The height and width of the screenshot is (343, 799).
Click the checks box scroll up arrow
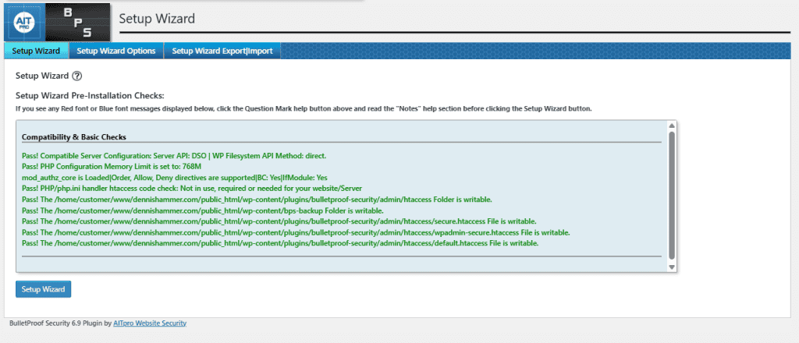coord(672,126)
